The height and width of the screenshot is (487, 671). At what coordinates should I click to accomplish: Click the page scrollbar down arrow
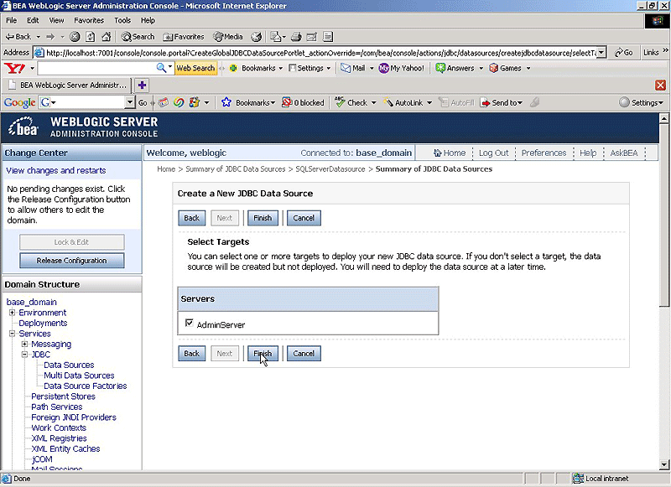pyautogui.click(x=664, y=464)
